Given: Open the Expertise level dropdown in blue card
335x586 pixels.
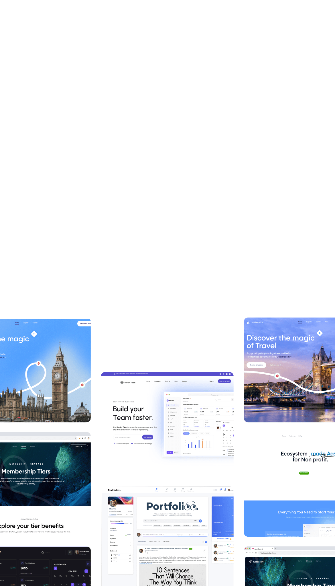Looking at the screenshot, I should click(229, 532).
